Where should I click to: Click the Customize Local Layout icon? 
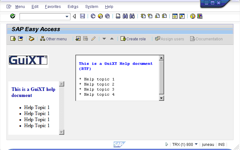point(200,16)
